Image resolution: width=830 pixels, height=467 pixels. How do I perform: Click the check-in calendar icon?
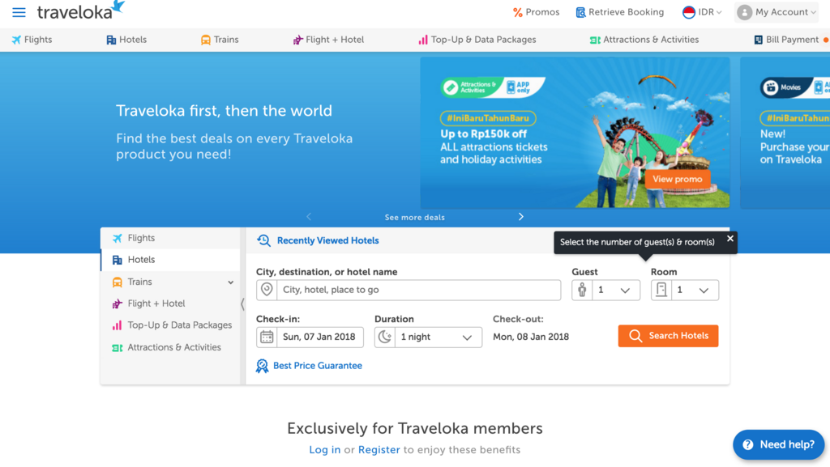(x=267, y=337)
